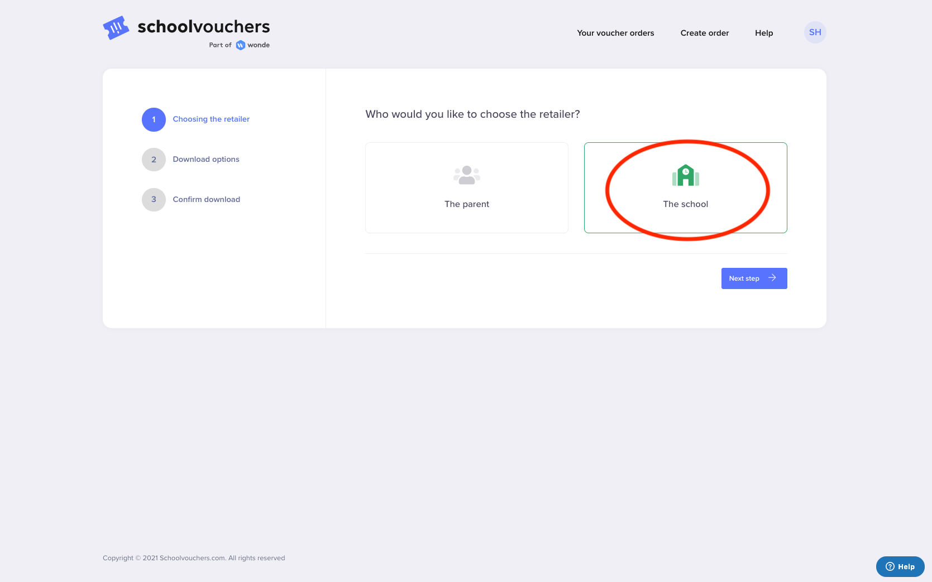Click step 3 number circle
Viewport: 932px width, 582px height.
click(154, 200)
